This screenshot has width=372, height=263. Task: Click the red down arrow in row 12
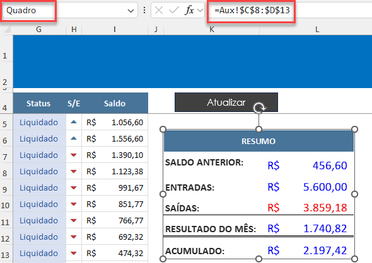coord(74,237)
